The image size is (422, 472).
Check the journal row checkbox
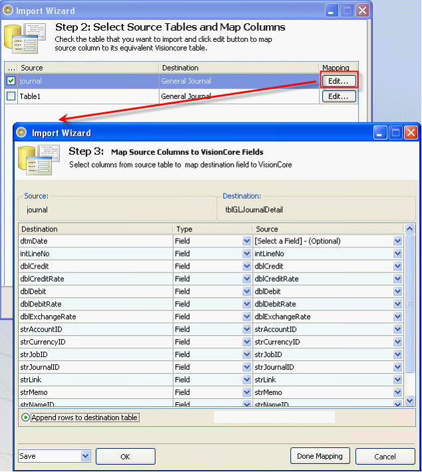coord(11,81)
